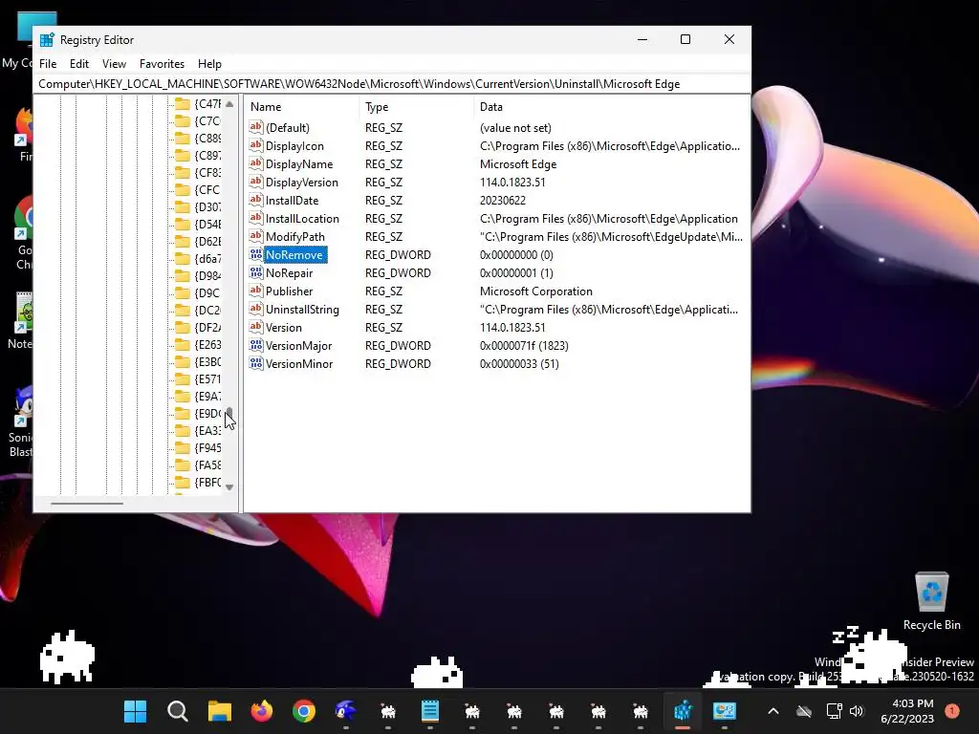Click the data cell "Microsoft Corporation"
This screenshot has width=979, height=734.
[535, 291]
